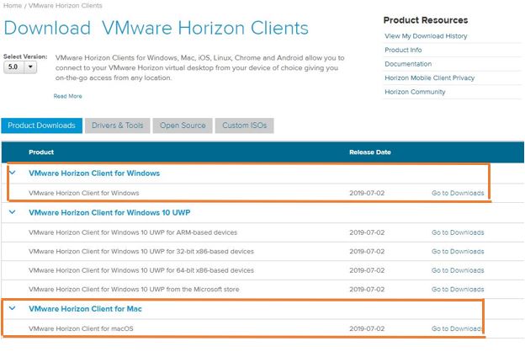Open the Select Version 5.0 dropdown
525x352 pixels.
pyautogui.click(x=20, y=67)
